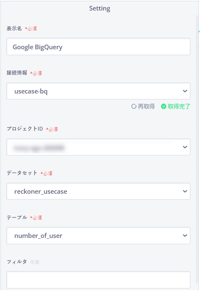The image size is (200, 291).
Task: Click the chevron arrow in テーブル field
Action: [185, 235]
